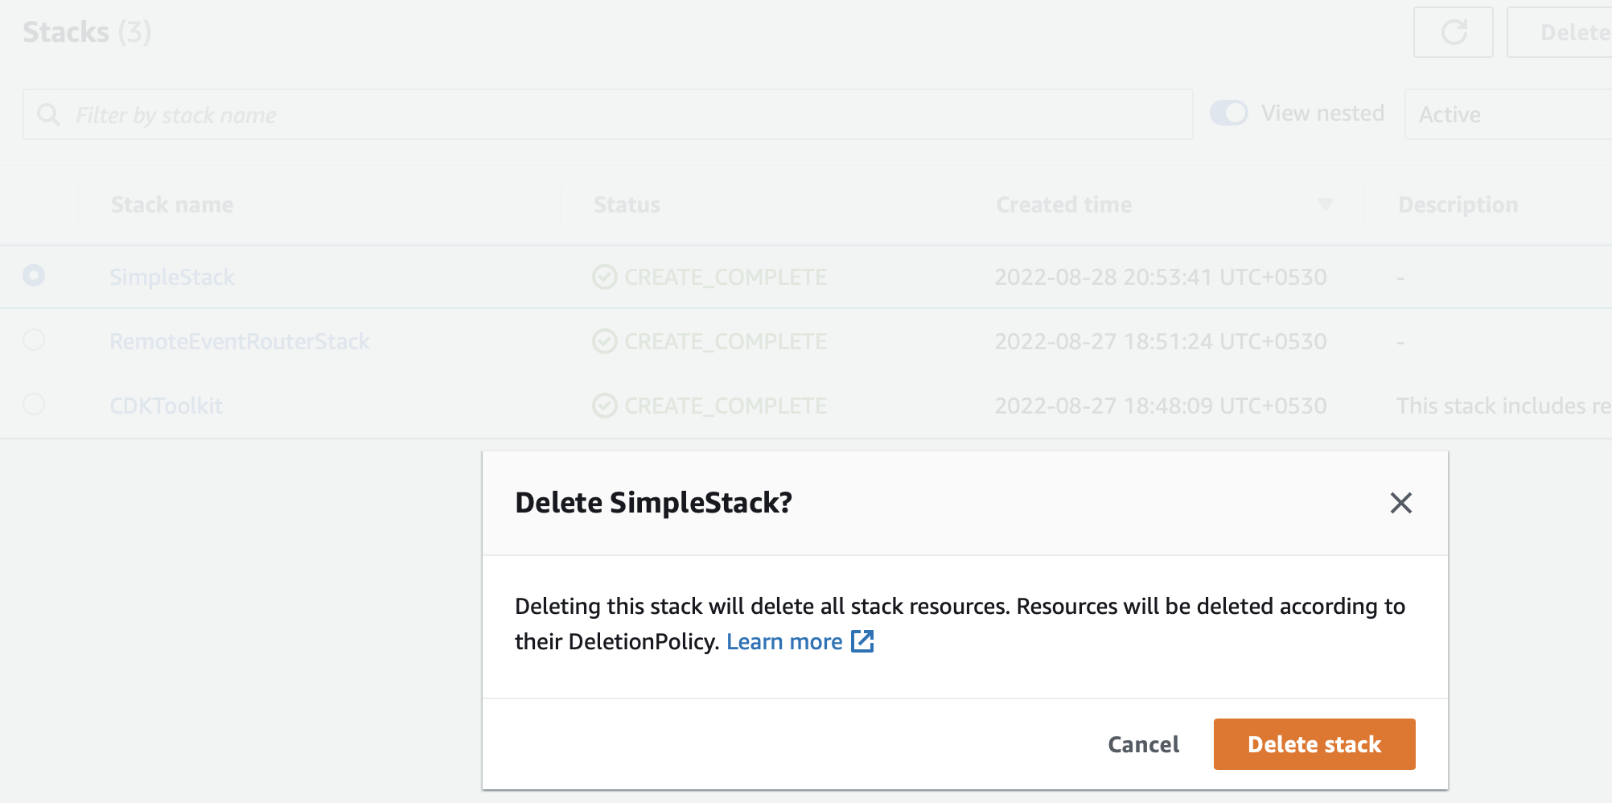Open the RemoteEventRouterStack stack link
1612x803 pixels.
tap(240, 341)
